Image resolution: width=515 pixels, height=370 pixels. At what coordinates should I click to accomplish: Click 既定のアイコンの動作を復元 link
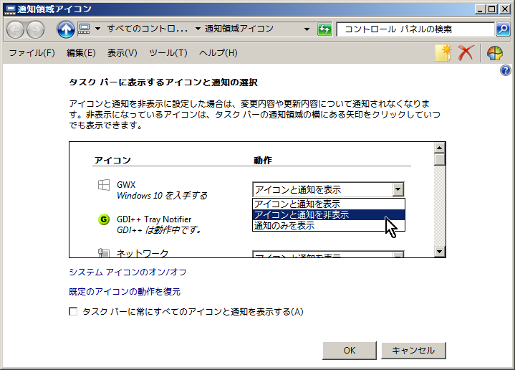125,292
